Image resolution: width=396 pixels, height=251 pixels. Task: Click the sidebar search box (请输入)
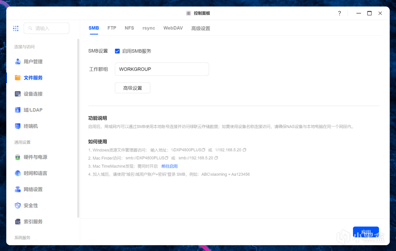point(46,28)
